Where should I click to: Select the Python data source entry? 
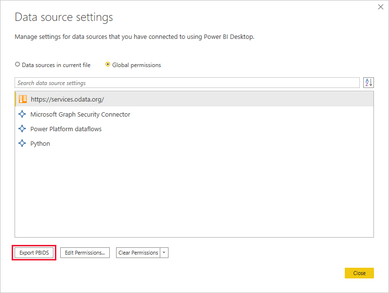click(194, 143)
